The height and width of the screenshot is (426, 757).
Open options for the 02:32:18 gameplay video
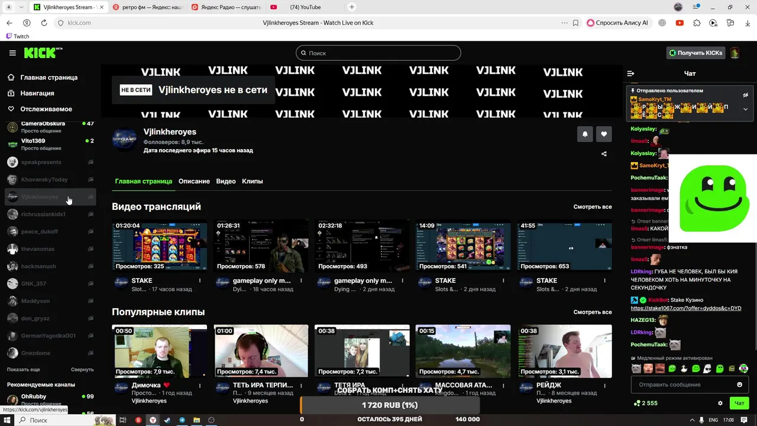point(402,281)
